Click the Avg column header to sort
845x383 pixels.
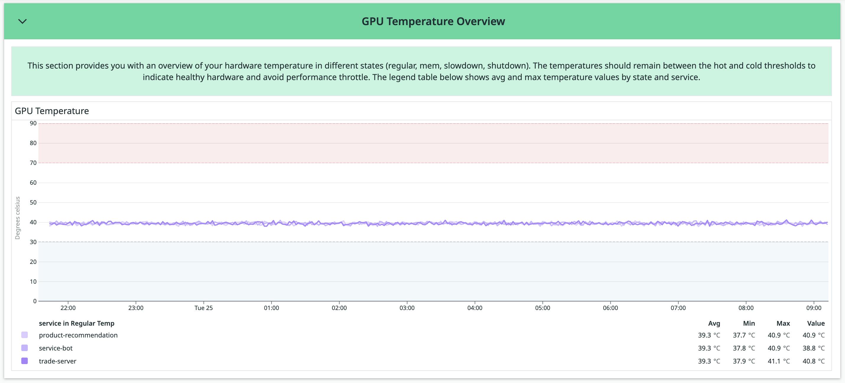pyautogui.click(x=714, y=323)
